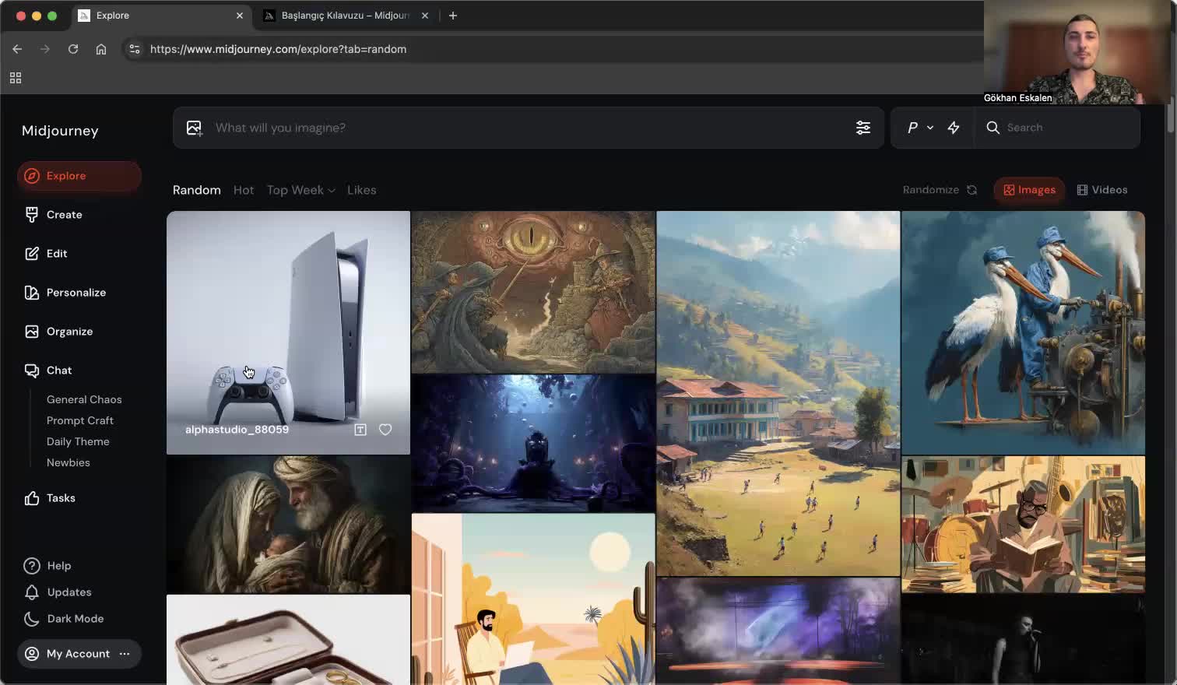Open the mountain village landscape image
Viewport: 1177px width, 685px height.
click(778, 393)
